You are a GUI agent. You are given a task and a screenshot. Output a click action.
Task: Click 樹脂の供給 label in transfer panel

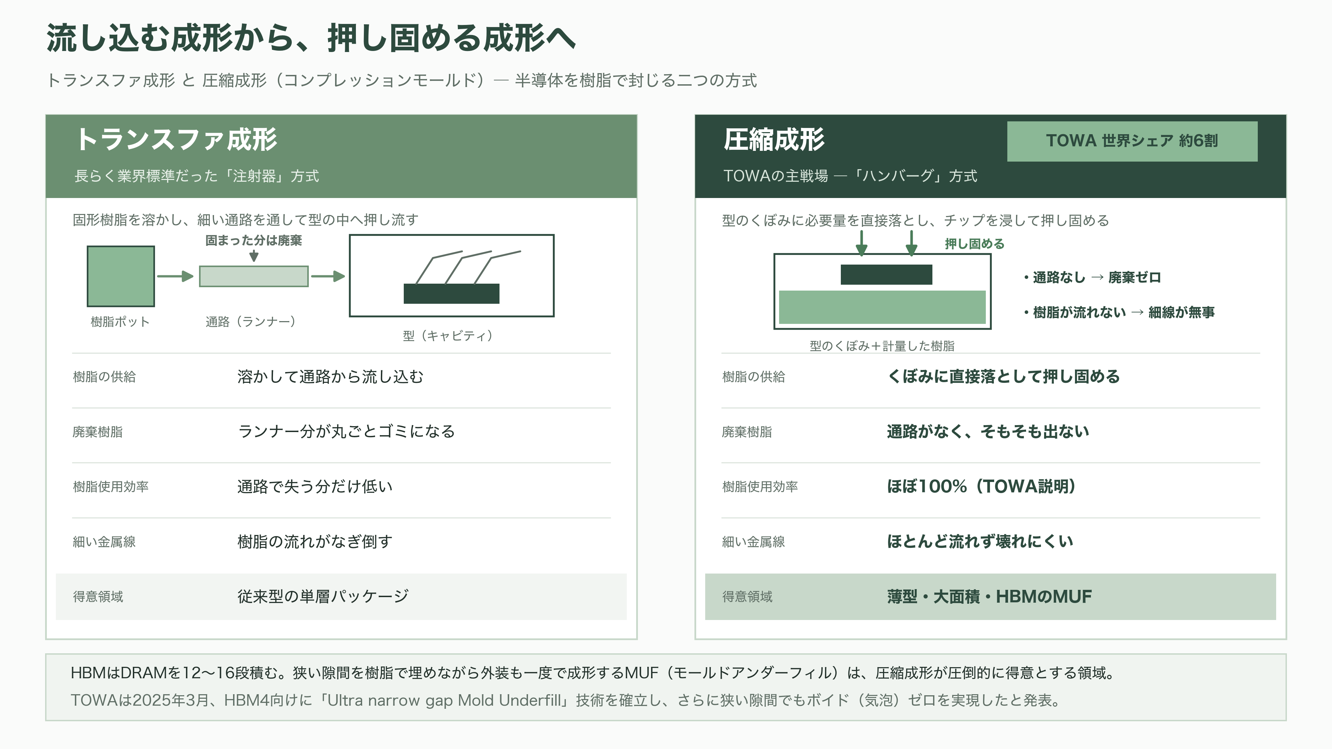(104, 377)
